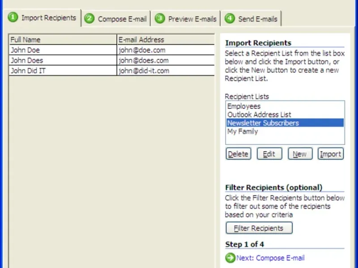Go to the Send E-mails tab

(251, 19)
